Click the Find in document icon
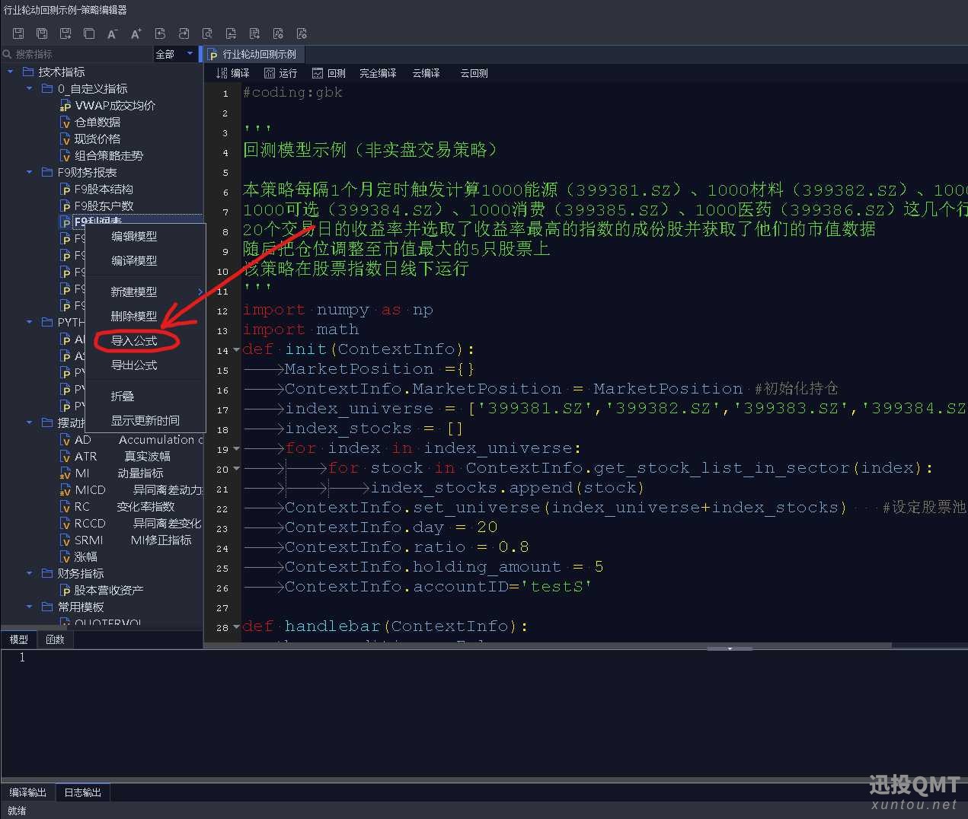Screen dimensions: 968x819 click(x=207, y=33)
